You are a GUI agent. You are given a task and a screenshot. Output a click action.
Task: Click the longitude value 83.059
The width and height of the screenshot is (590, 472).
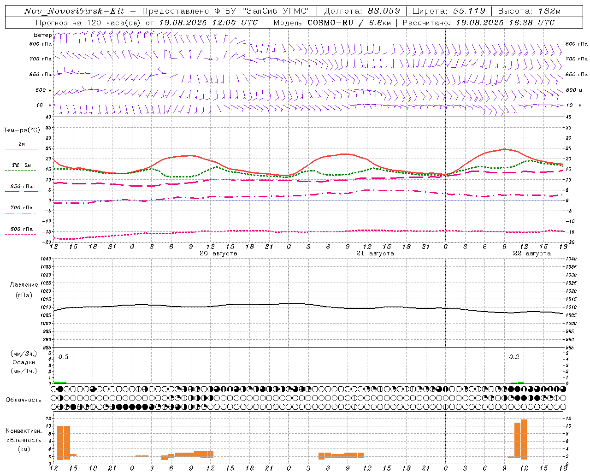tap(384, 11)
